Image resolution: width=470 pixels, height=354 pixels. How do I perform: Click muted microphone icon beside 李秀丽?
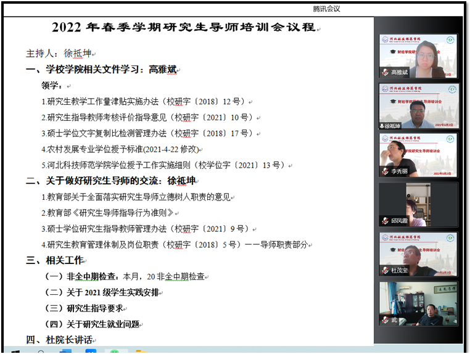click(x=384, y=171)
